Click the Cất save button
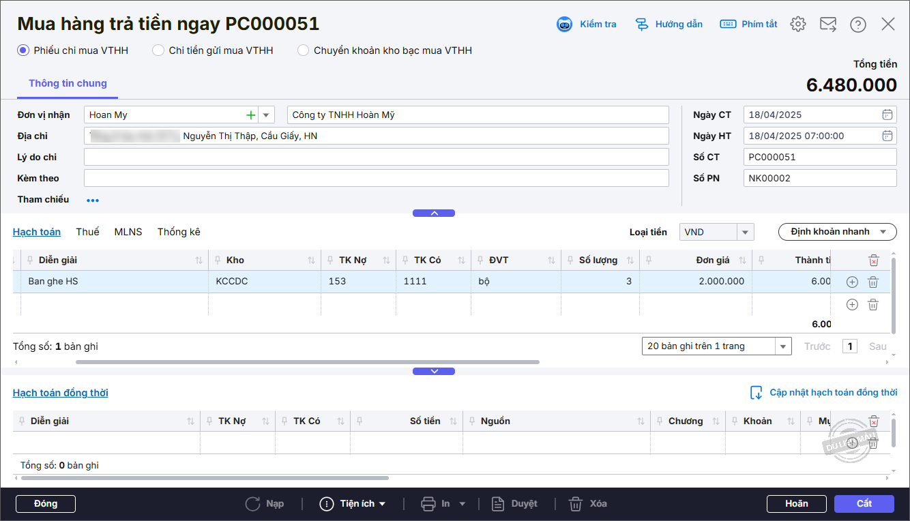Image resolution: width=910 pixels, height=521 pixels. coord(864,504)
